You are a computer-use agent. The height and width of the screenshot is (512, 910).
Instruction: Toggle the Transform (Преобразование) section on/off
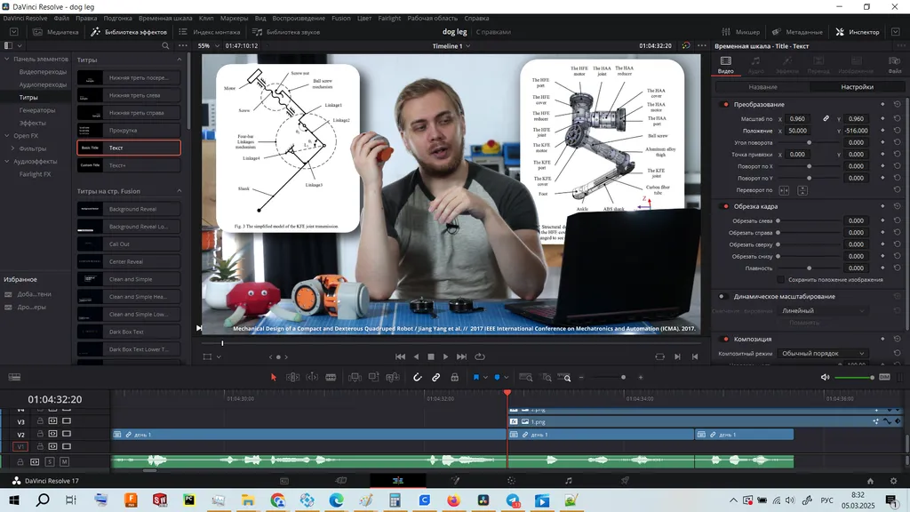pos(725,105)
